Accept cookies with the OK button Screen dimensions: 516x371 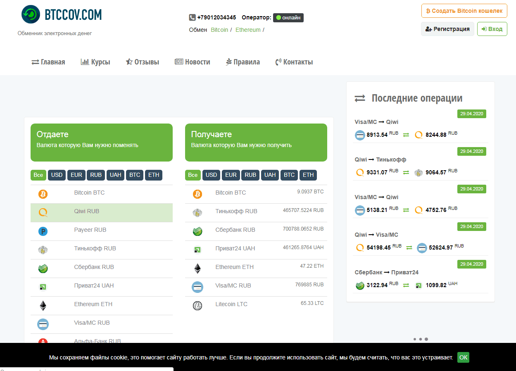[x=463, y=357]
